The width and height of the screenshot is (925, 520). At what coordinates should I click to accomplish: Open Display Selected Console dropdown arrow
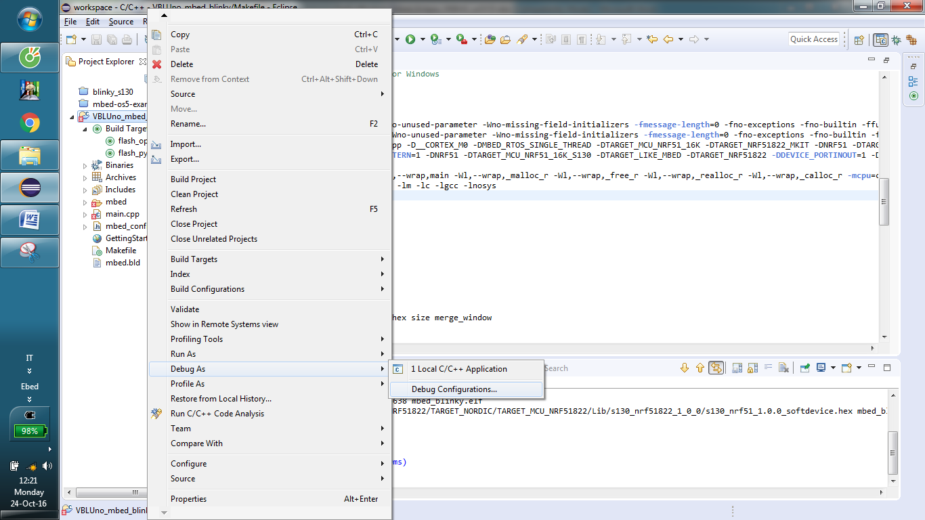pyautogui.click(x=833, y=368)
